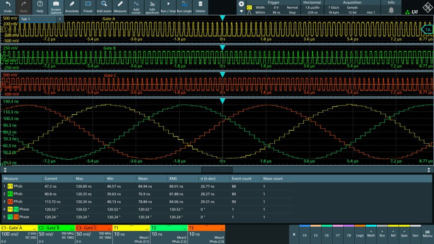Delete selection with trash icon
The width and height of the screenshot is (434, 244).
point(200,6)
